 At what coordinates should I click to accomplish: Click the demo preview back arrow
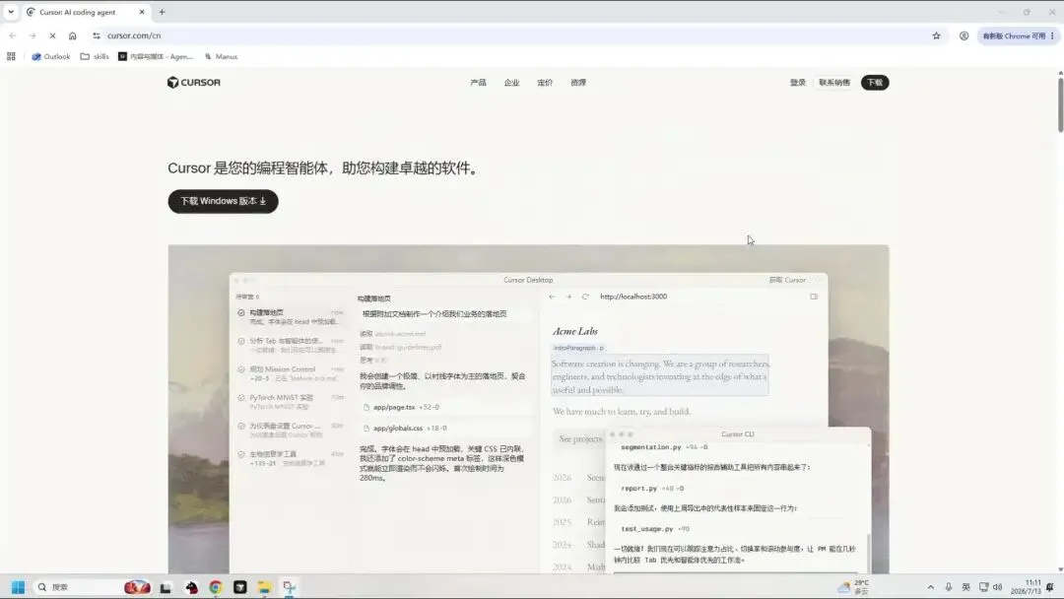pyautogui.click(x=553, y=298)
